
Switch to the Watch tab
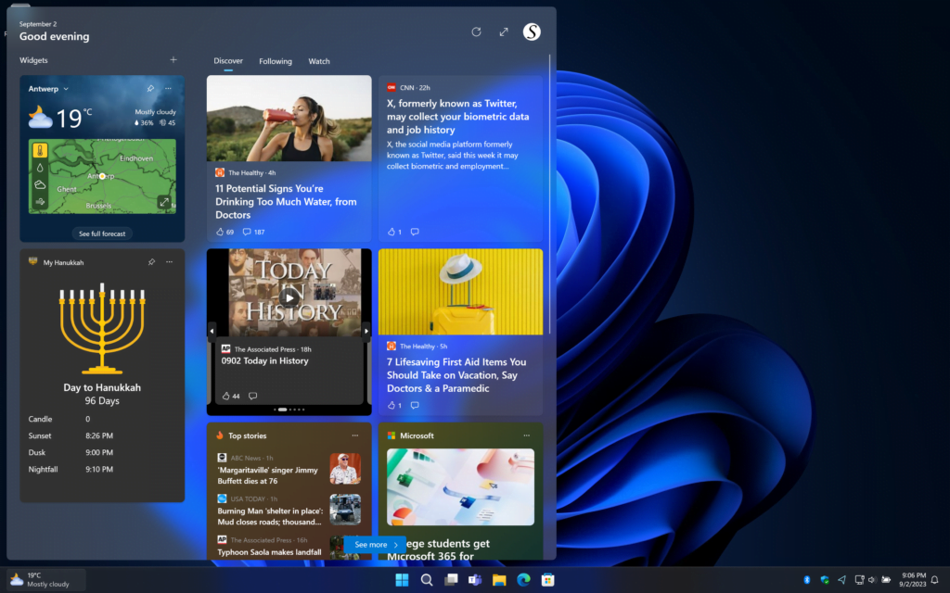319,61
